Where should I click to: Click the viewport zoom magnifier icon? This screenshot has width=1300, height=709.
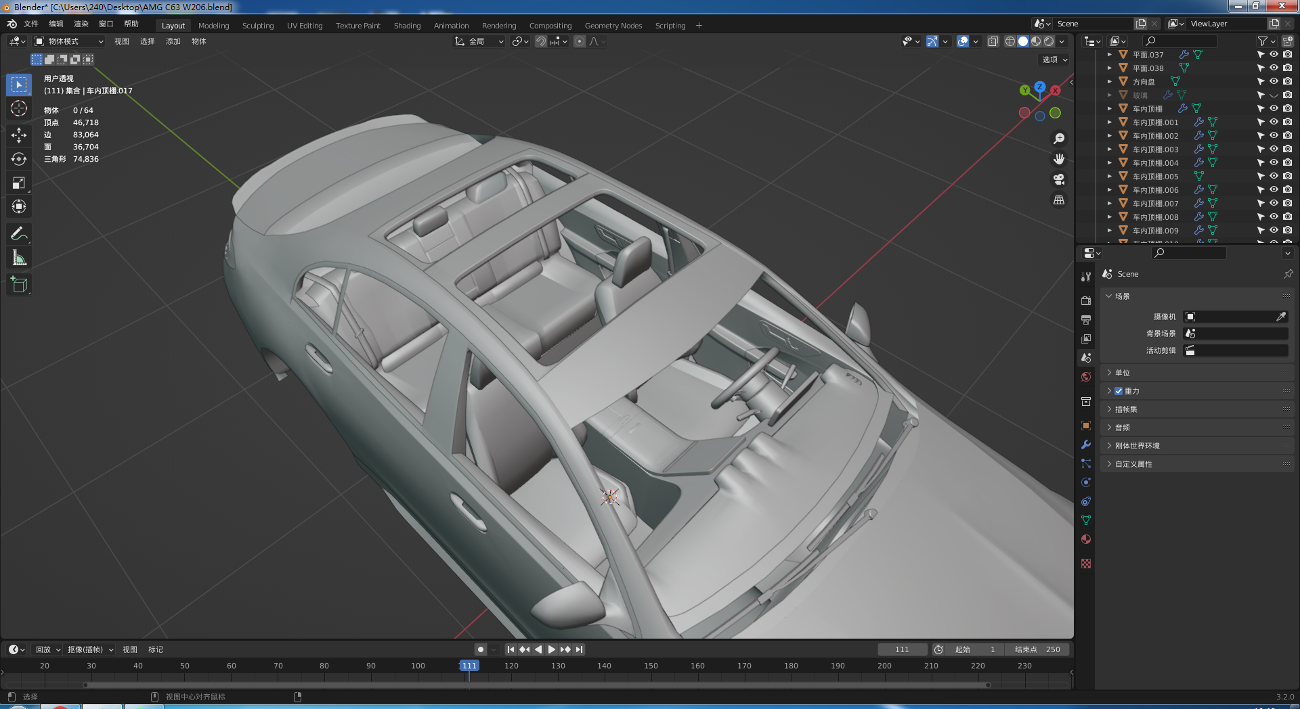coord(1059,139)
